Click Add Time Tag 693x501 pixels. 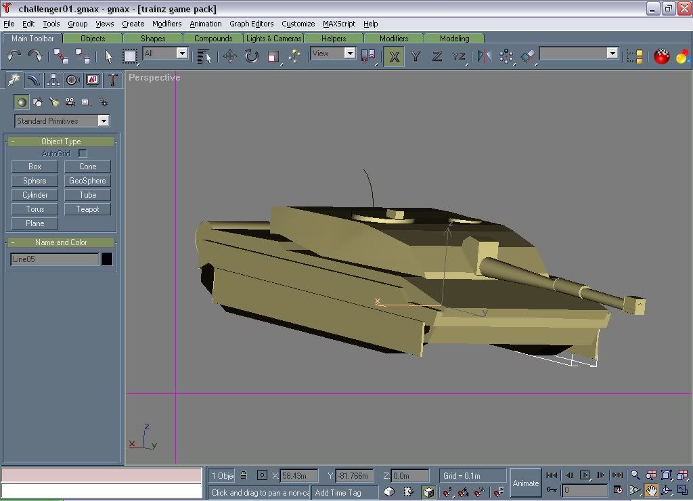344,493
